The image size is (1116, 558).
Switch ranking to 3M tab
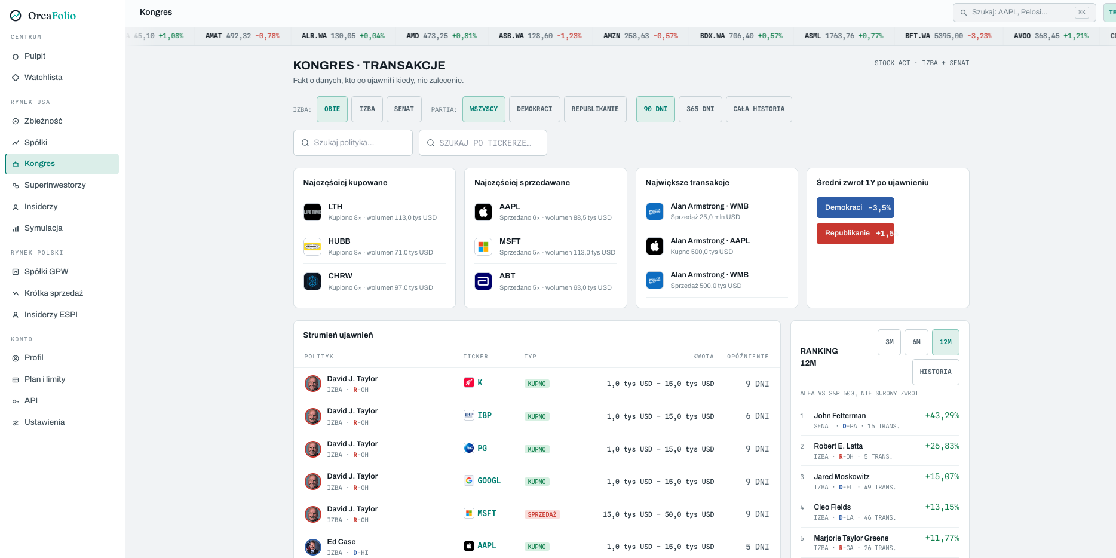point(889,342)
